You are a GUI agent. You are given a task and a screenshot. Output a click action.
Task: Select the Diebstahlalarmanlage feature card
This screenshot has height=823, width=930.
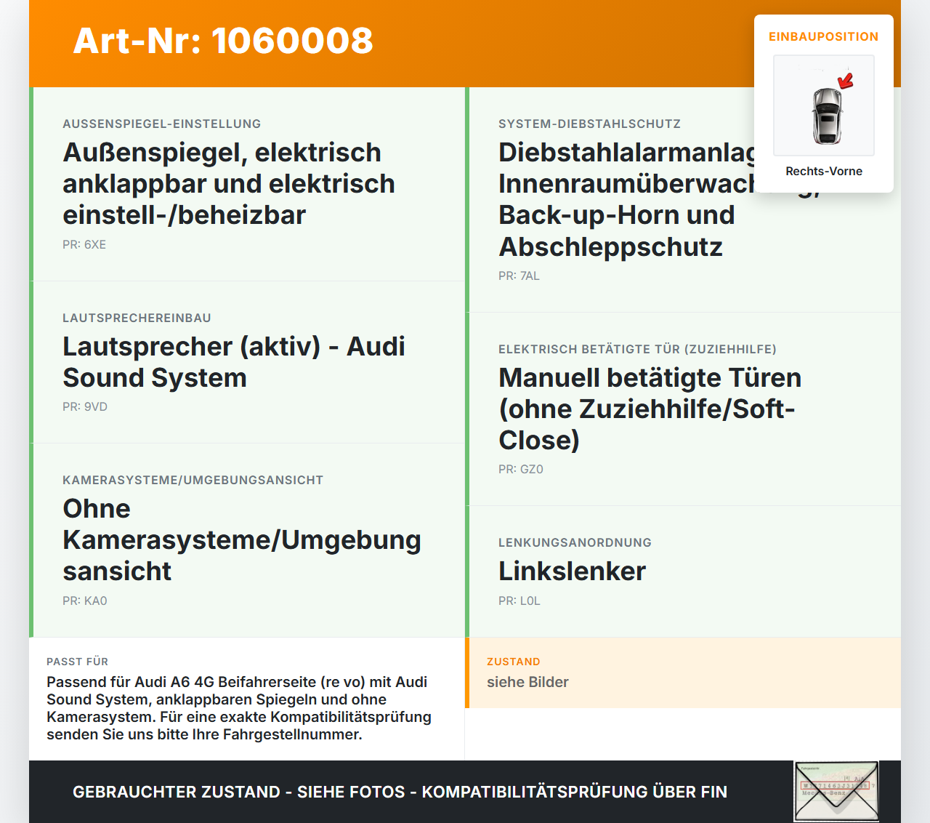coord(683,200)
